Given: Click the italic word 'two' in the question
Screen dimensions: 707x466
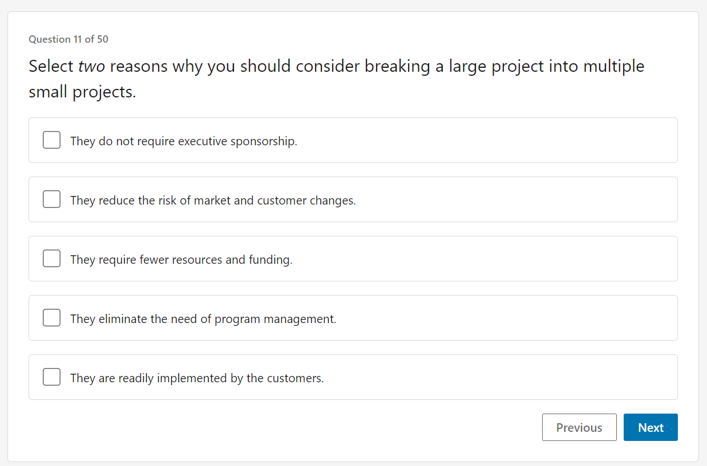Looking at the screenshot, I should click(x=91, y=67).
